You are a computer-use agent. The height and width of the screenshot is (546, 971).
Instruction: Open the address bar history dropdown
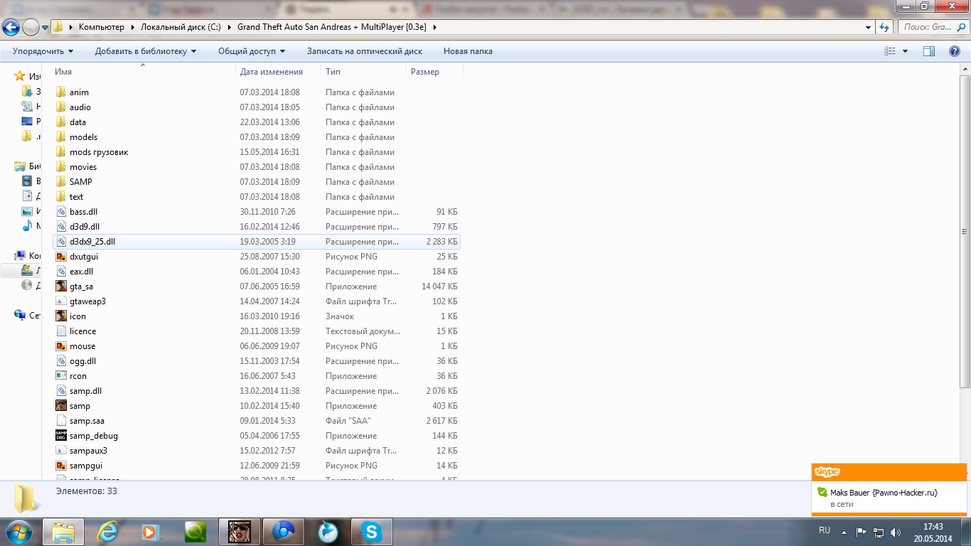click(869, 27)
